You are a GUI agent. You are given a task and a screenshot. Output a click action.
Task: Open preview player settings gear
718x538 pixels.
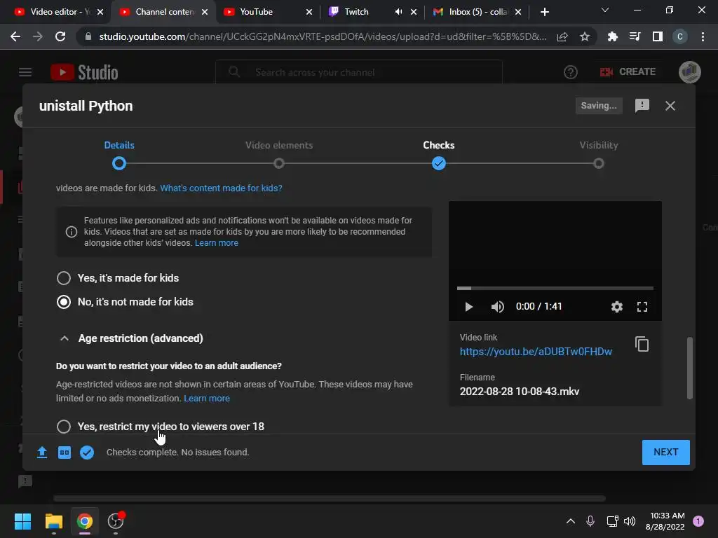click(x=617, y=307)
